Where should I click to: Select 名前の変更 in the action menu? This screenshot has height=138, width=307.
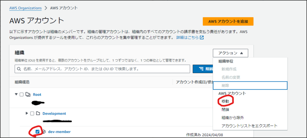point(231,77)
